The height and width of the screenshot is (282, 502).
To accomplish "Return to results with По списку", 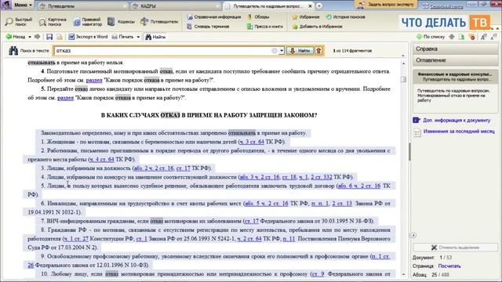I will coord(431,37).
